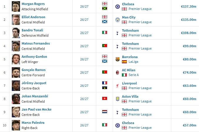199x132 pixels.
Task: Click the 26/27 season link for Marco Palestra
Action: tap(84, 125)
